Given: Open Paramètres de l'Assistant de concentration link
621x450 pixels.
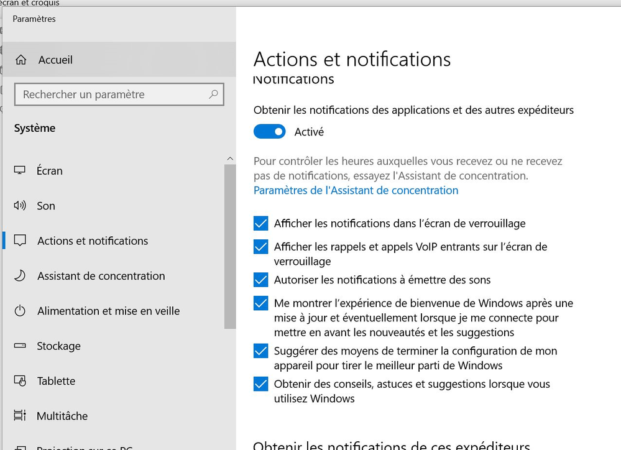Looking at the screenshot, I should (x=356, y=190).
